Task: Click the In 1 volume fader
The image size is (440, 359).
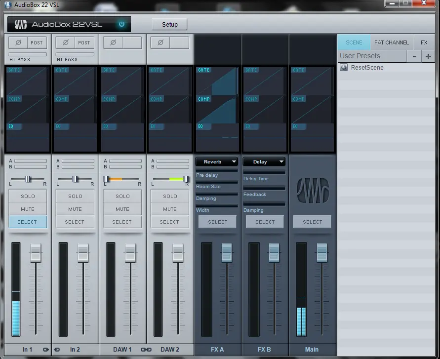Action: tap(36, 253)
